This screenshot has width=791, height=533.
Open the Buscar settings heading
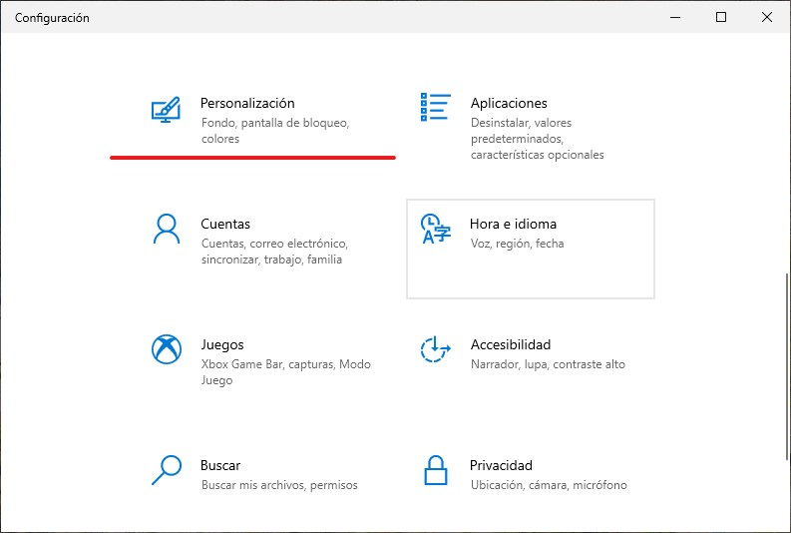coord(220,465)
